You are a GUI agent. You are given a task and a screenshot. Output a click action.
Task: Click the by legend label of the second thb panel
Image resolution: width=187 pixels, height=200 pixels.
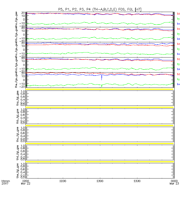tap(178, 34)
